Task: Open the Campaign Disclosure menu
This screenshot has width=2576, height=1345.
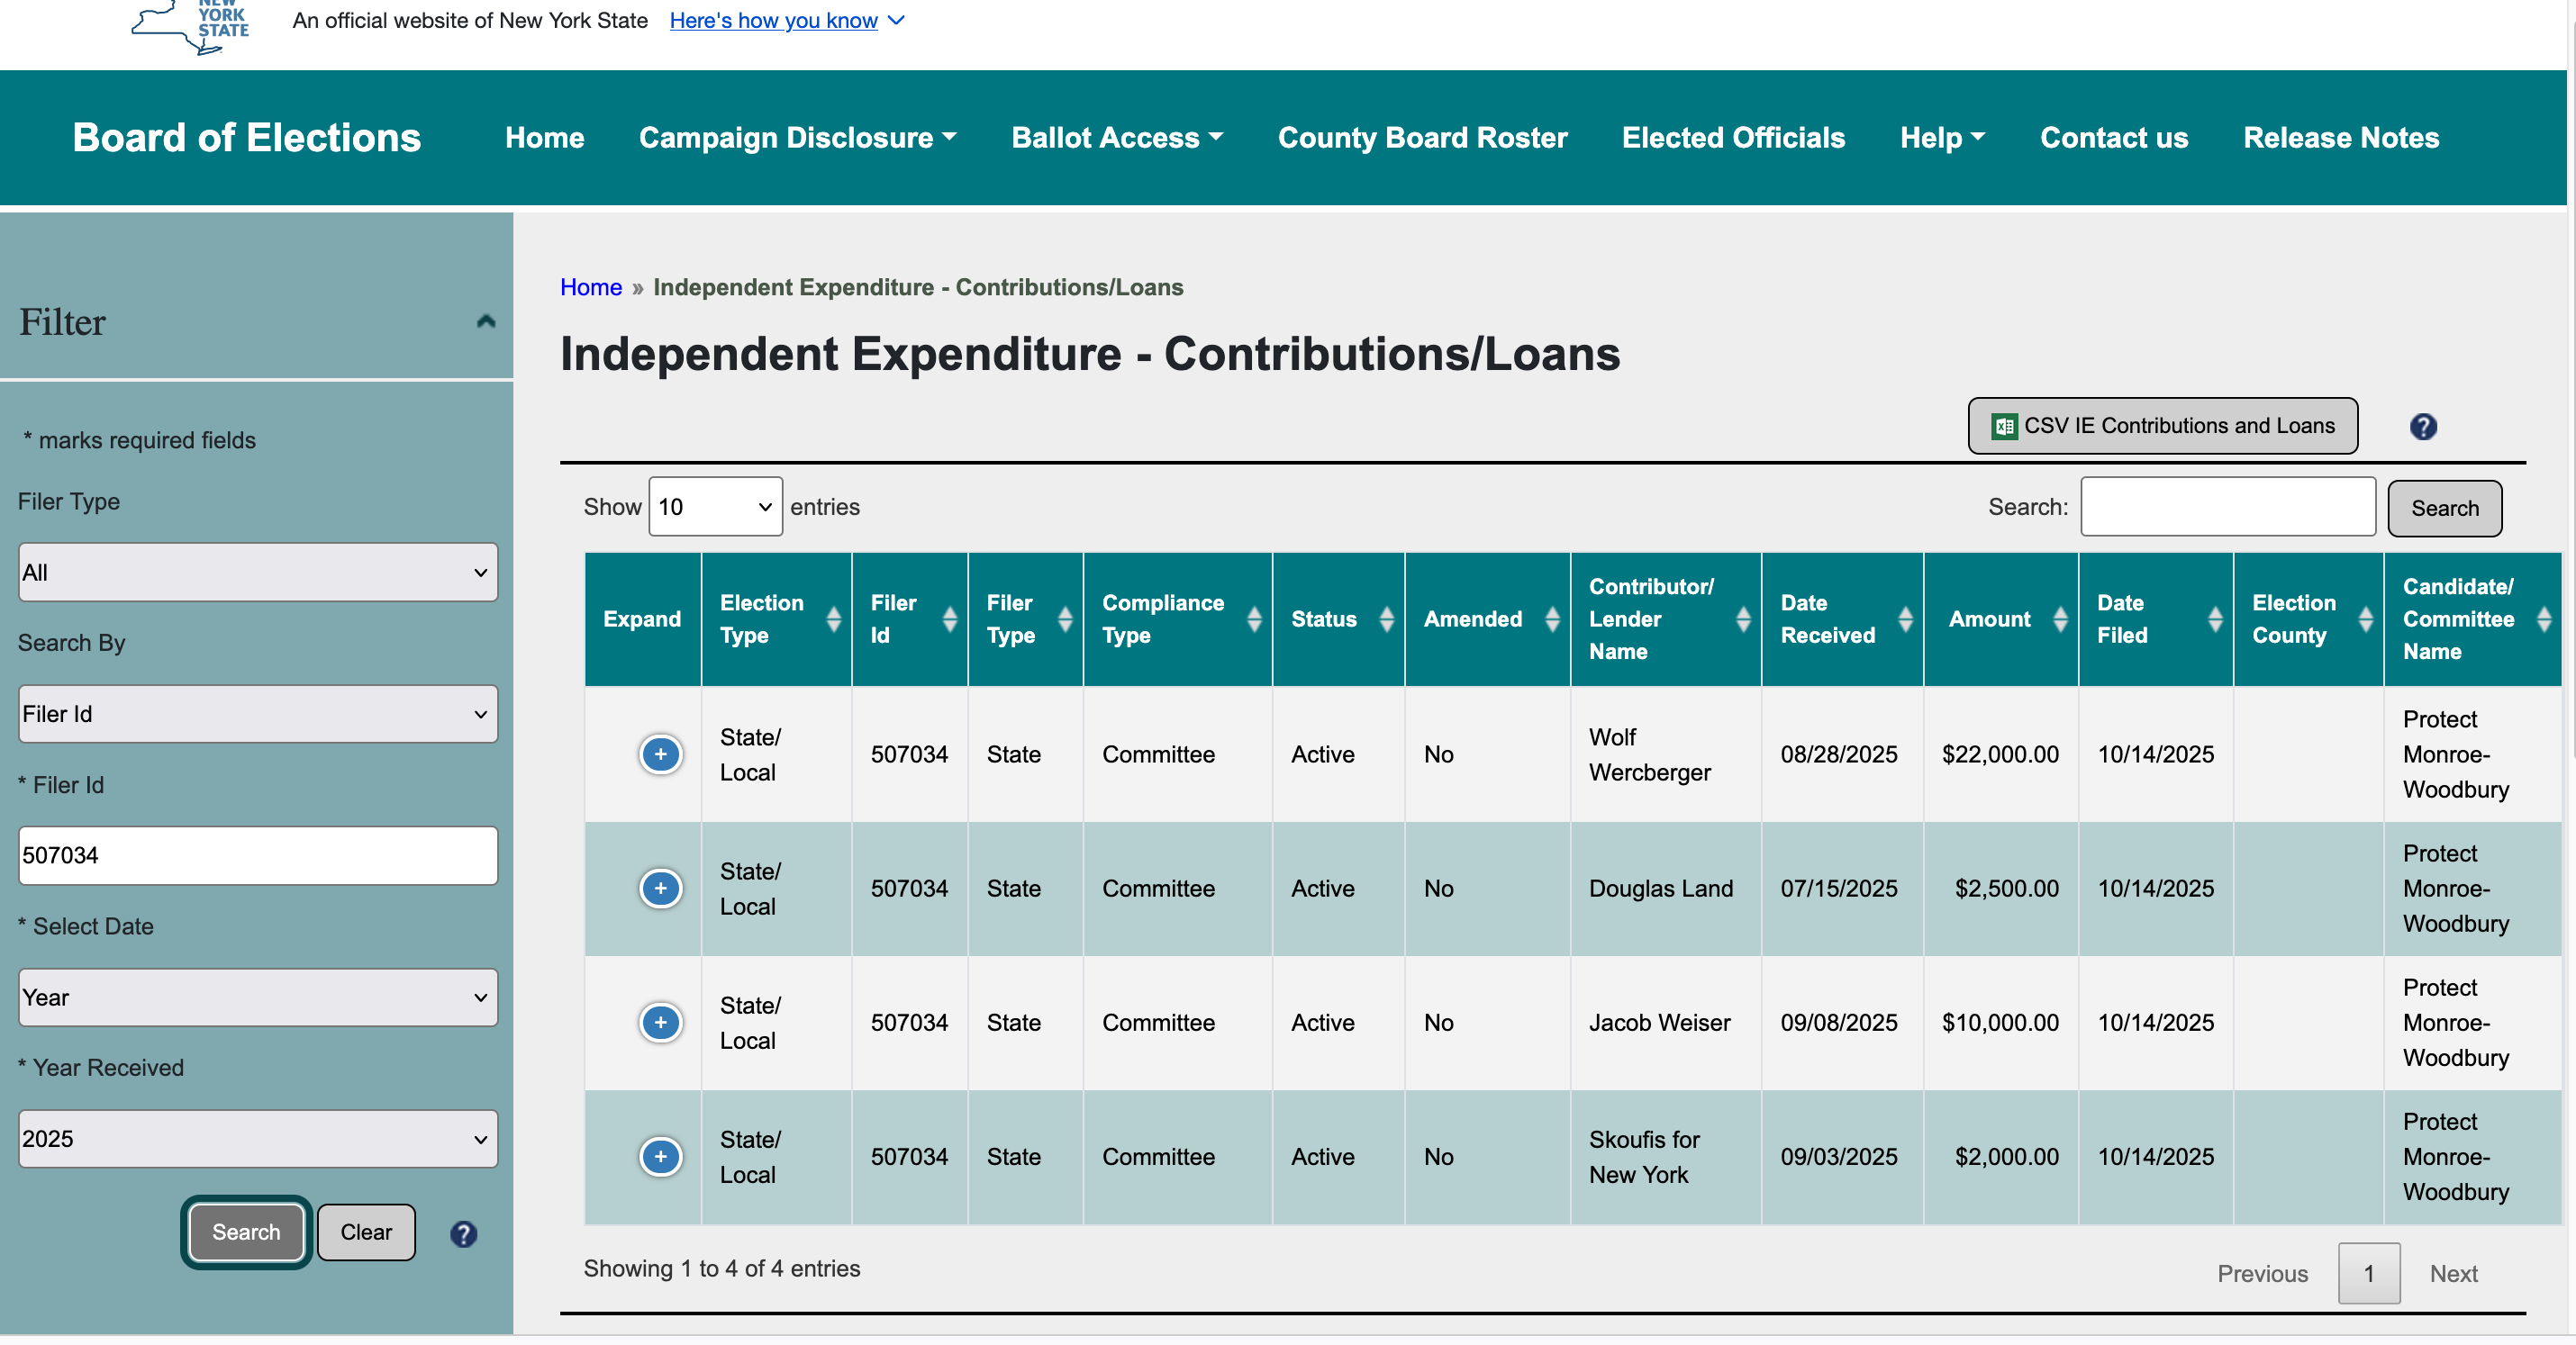Action: (797, 138)
